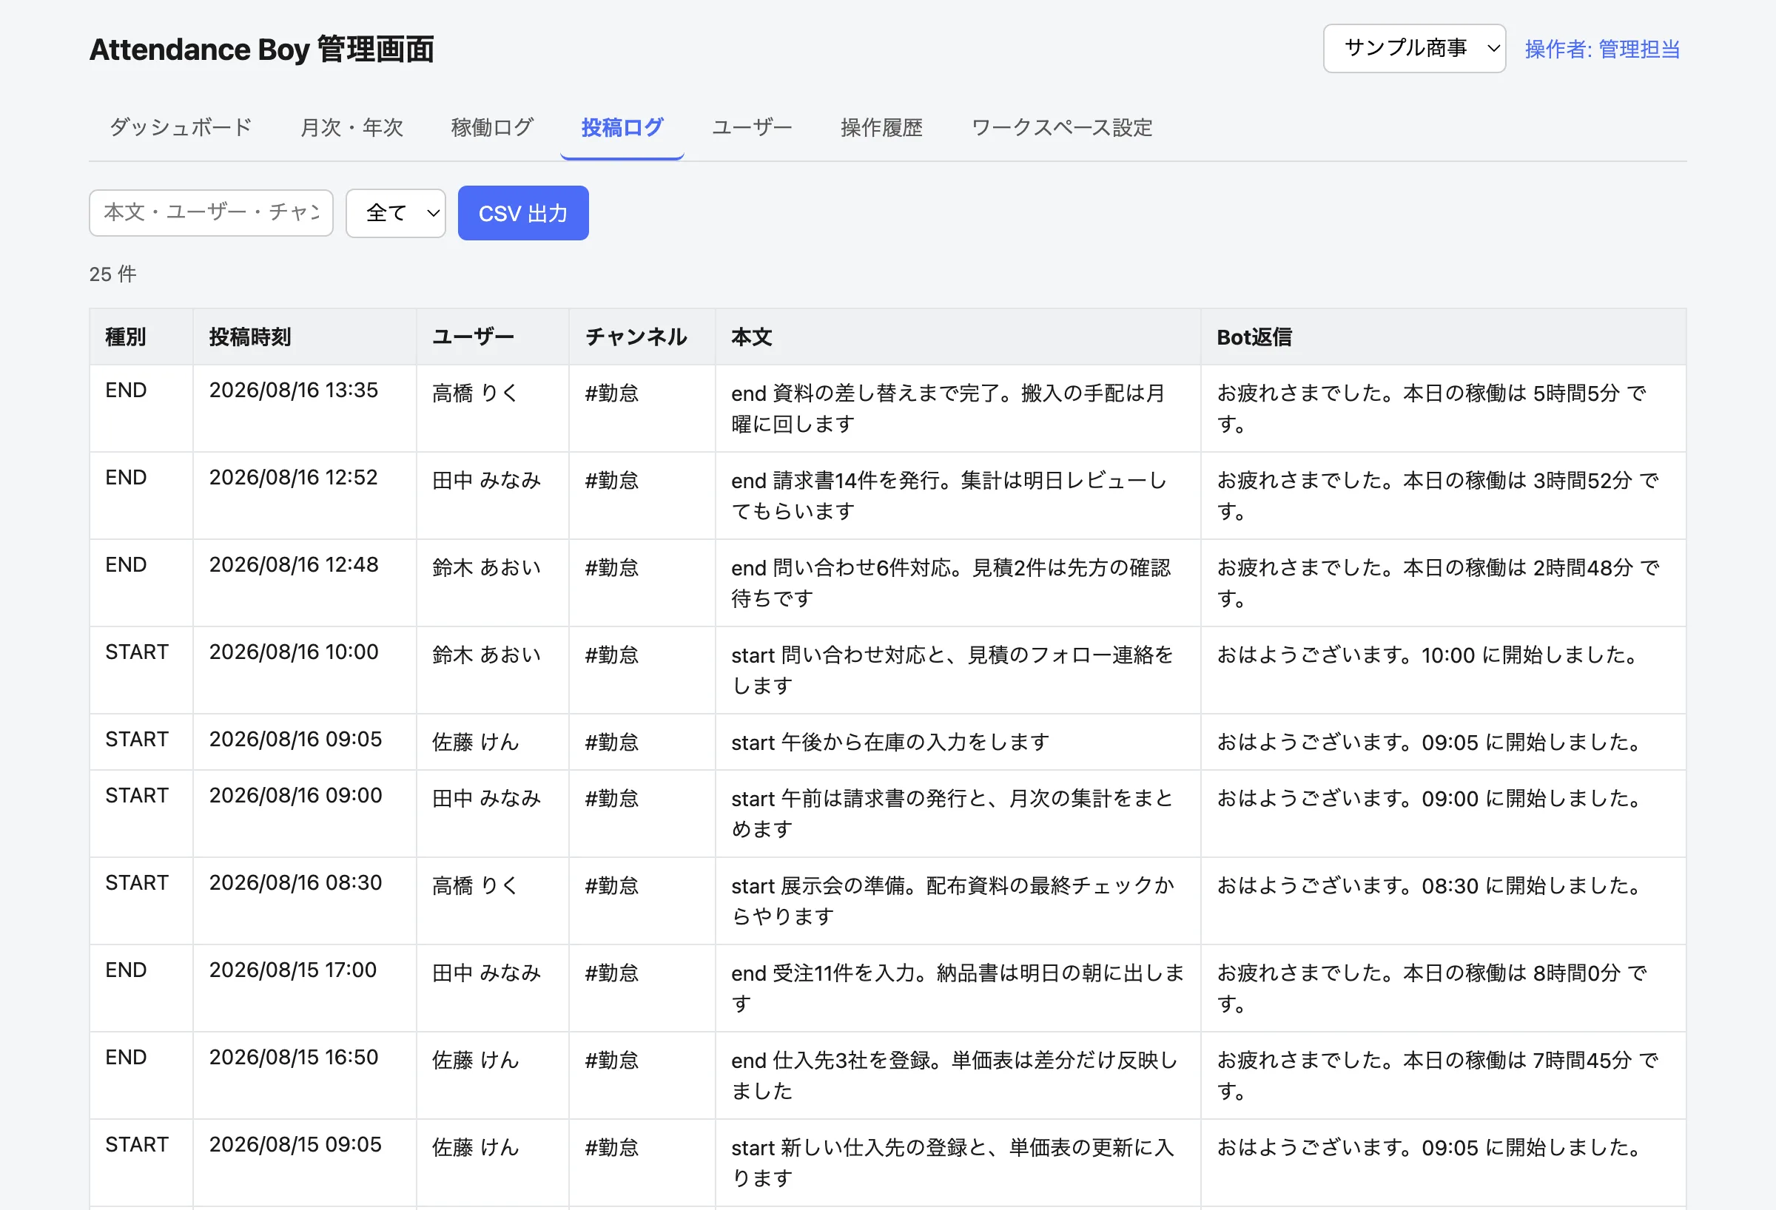Click the message starting start 問い合わせ対応と
The width and height of the screenshot is (1776, 1210).
(x=952, y=670)
